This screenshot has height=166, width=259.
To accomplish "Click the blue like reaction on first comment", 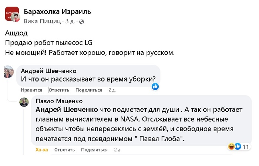I will pos(155,86).
